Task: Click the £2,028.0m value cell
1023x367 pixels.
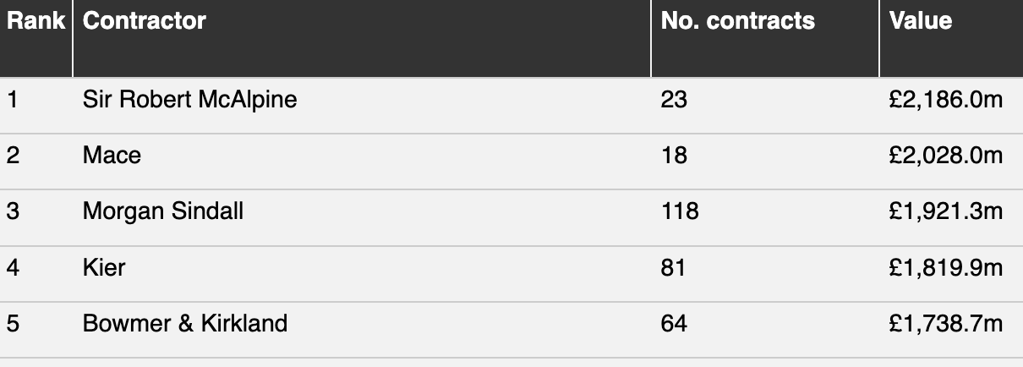Action: coord(945,156)
